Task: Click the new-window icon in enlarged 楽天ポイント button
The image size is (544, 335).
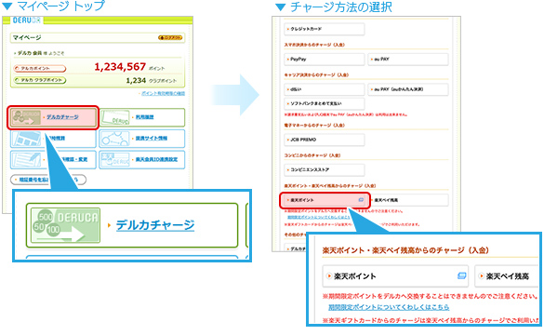Action: pos(462,276)
